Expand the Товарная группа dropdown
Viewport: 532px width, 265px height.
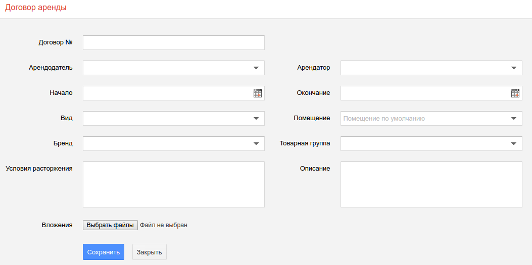[x=514, y=144]
